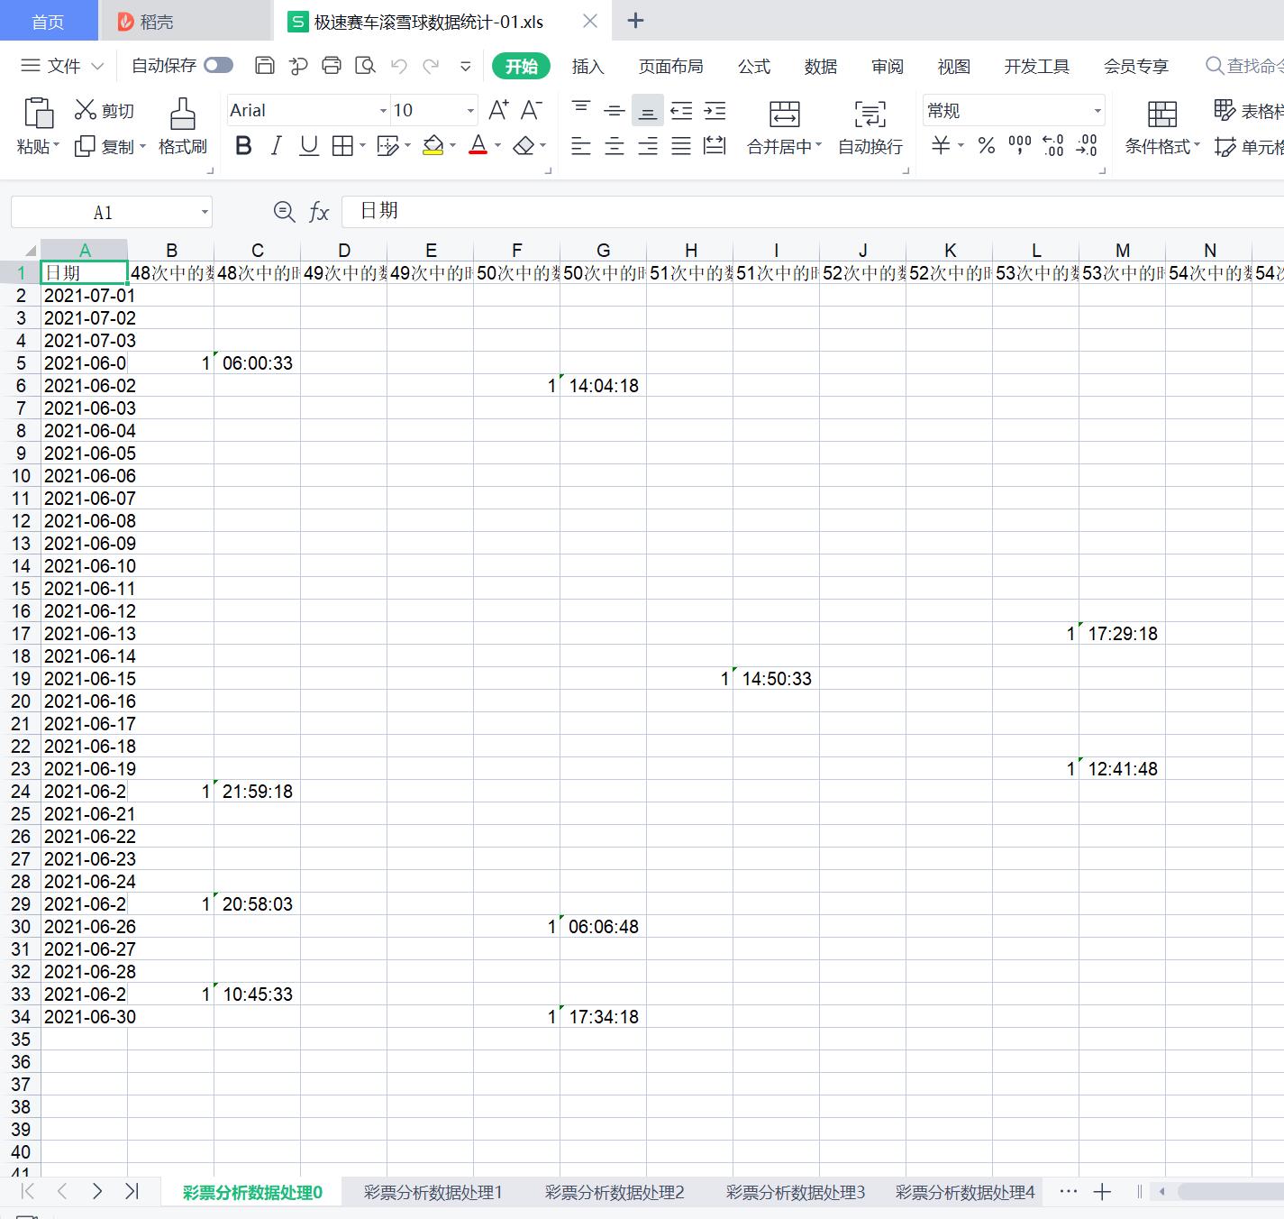This screenshot has width=1284, height=1219.
Task: Toggle Bold formatting
Action: pos(242,146)
